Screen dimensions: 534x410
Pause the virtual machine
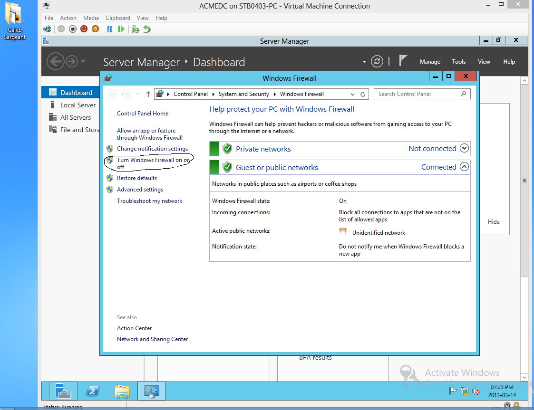(110, 29)
